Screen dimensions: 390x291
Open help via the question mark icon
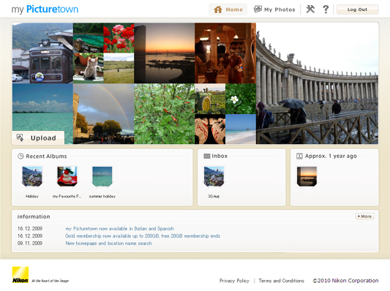point(326,10)
